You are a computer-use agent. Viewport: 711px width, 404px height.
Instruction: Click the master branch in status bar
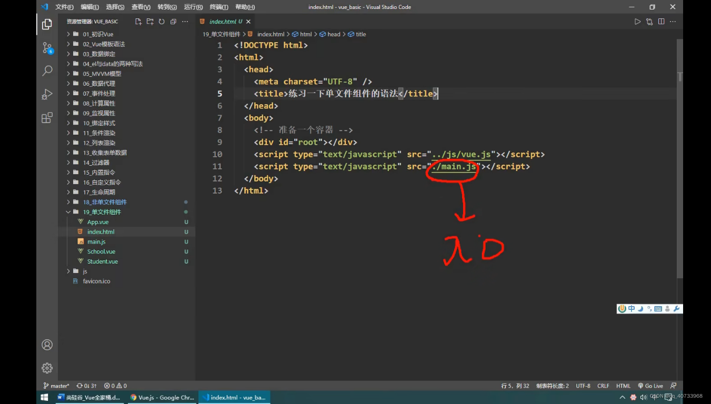tap(56, 386)
